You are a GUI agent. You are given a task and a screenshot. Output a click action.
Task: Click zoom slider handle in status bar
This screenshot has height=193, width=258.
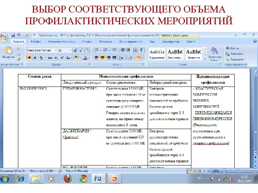pyautogui.click(x=238, y=171)
